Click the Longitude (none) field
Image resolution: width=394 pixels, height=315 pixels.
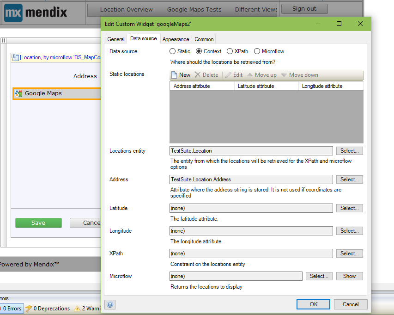pyautogui.click(x=251, y=231)
